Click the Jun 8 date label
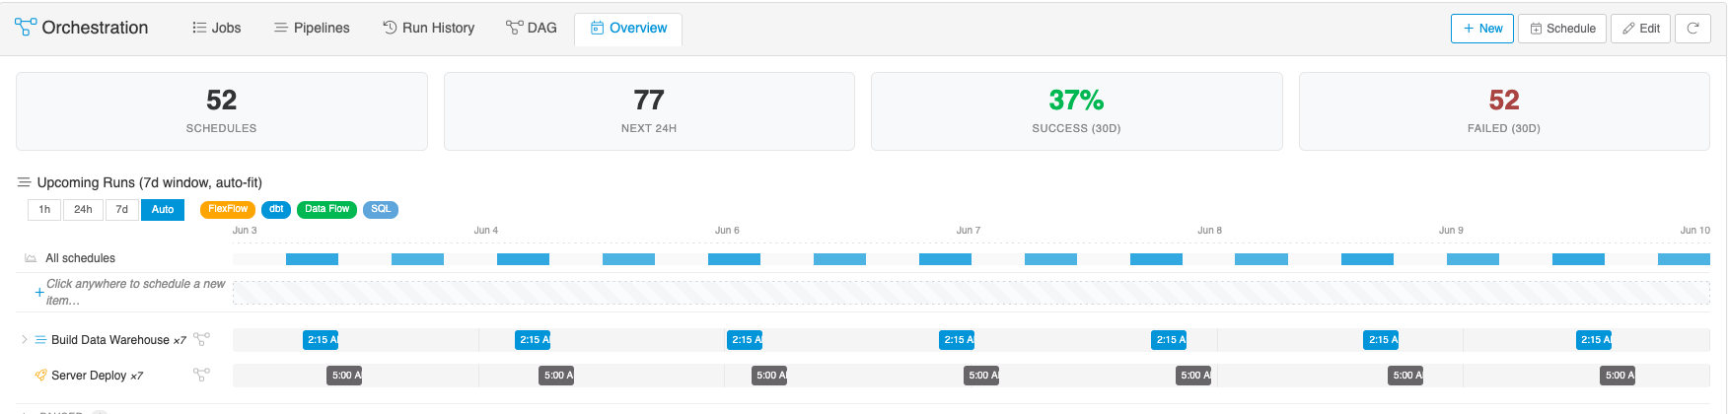This screenshot has width=1728, height=414. click(1210, 231)
